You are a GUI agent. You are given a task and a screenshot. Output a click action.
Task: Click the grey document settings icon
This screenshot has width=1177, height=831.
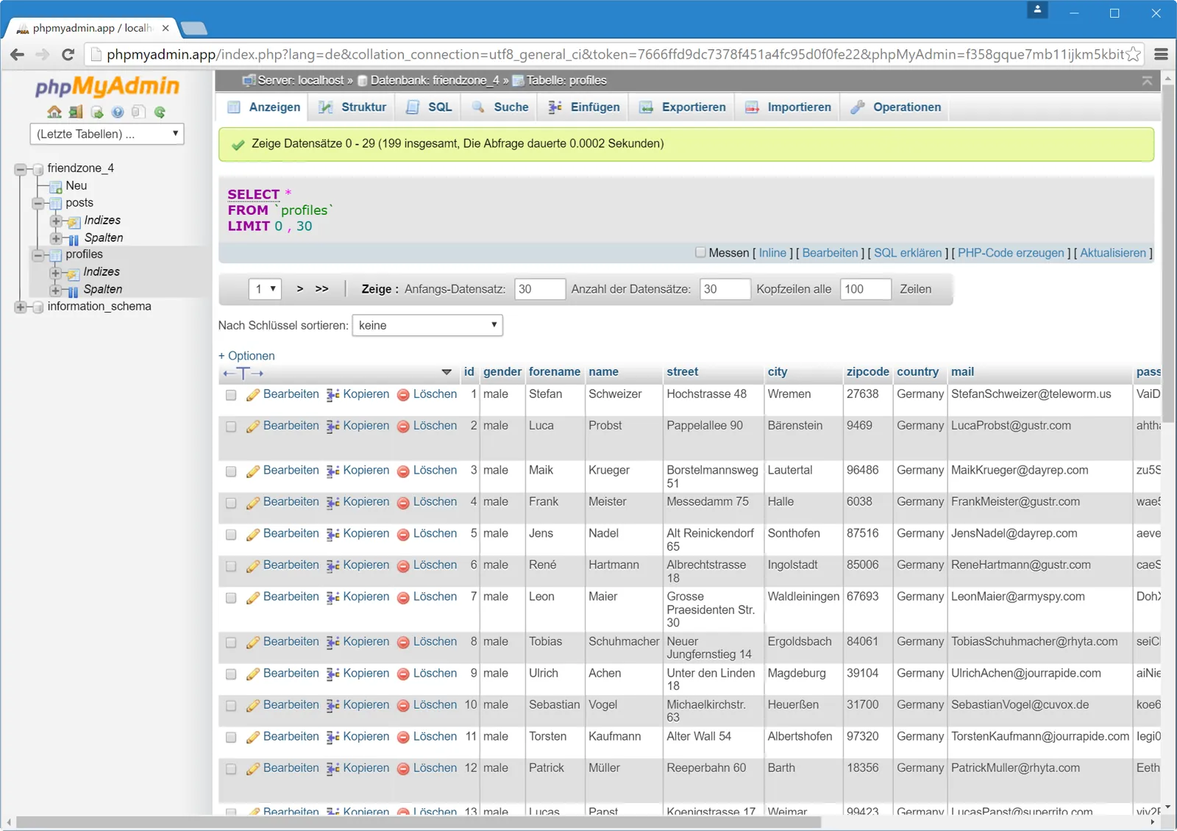coord(138,112)
